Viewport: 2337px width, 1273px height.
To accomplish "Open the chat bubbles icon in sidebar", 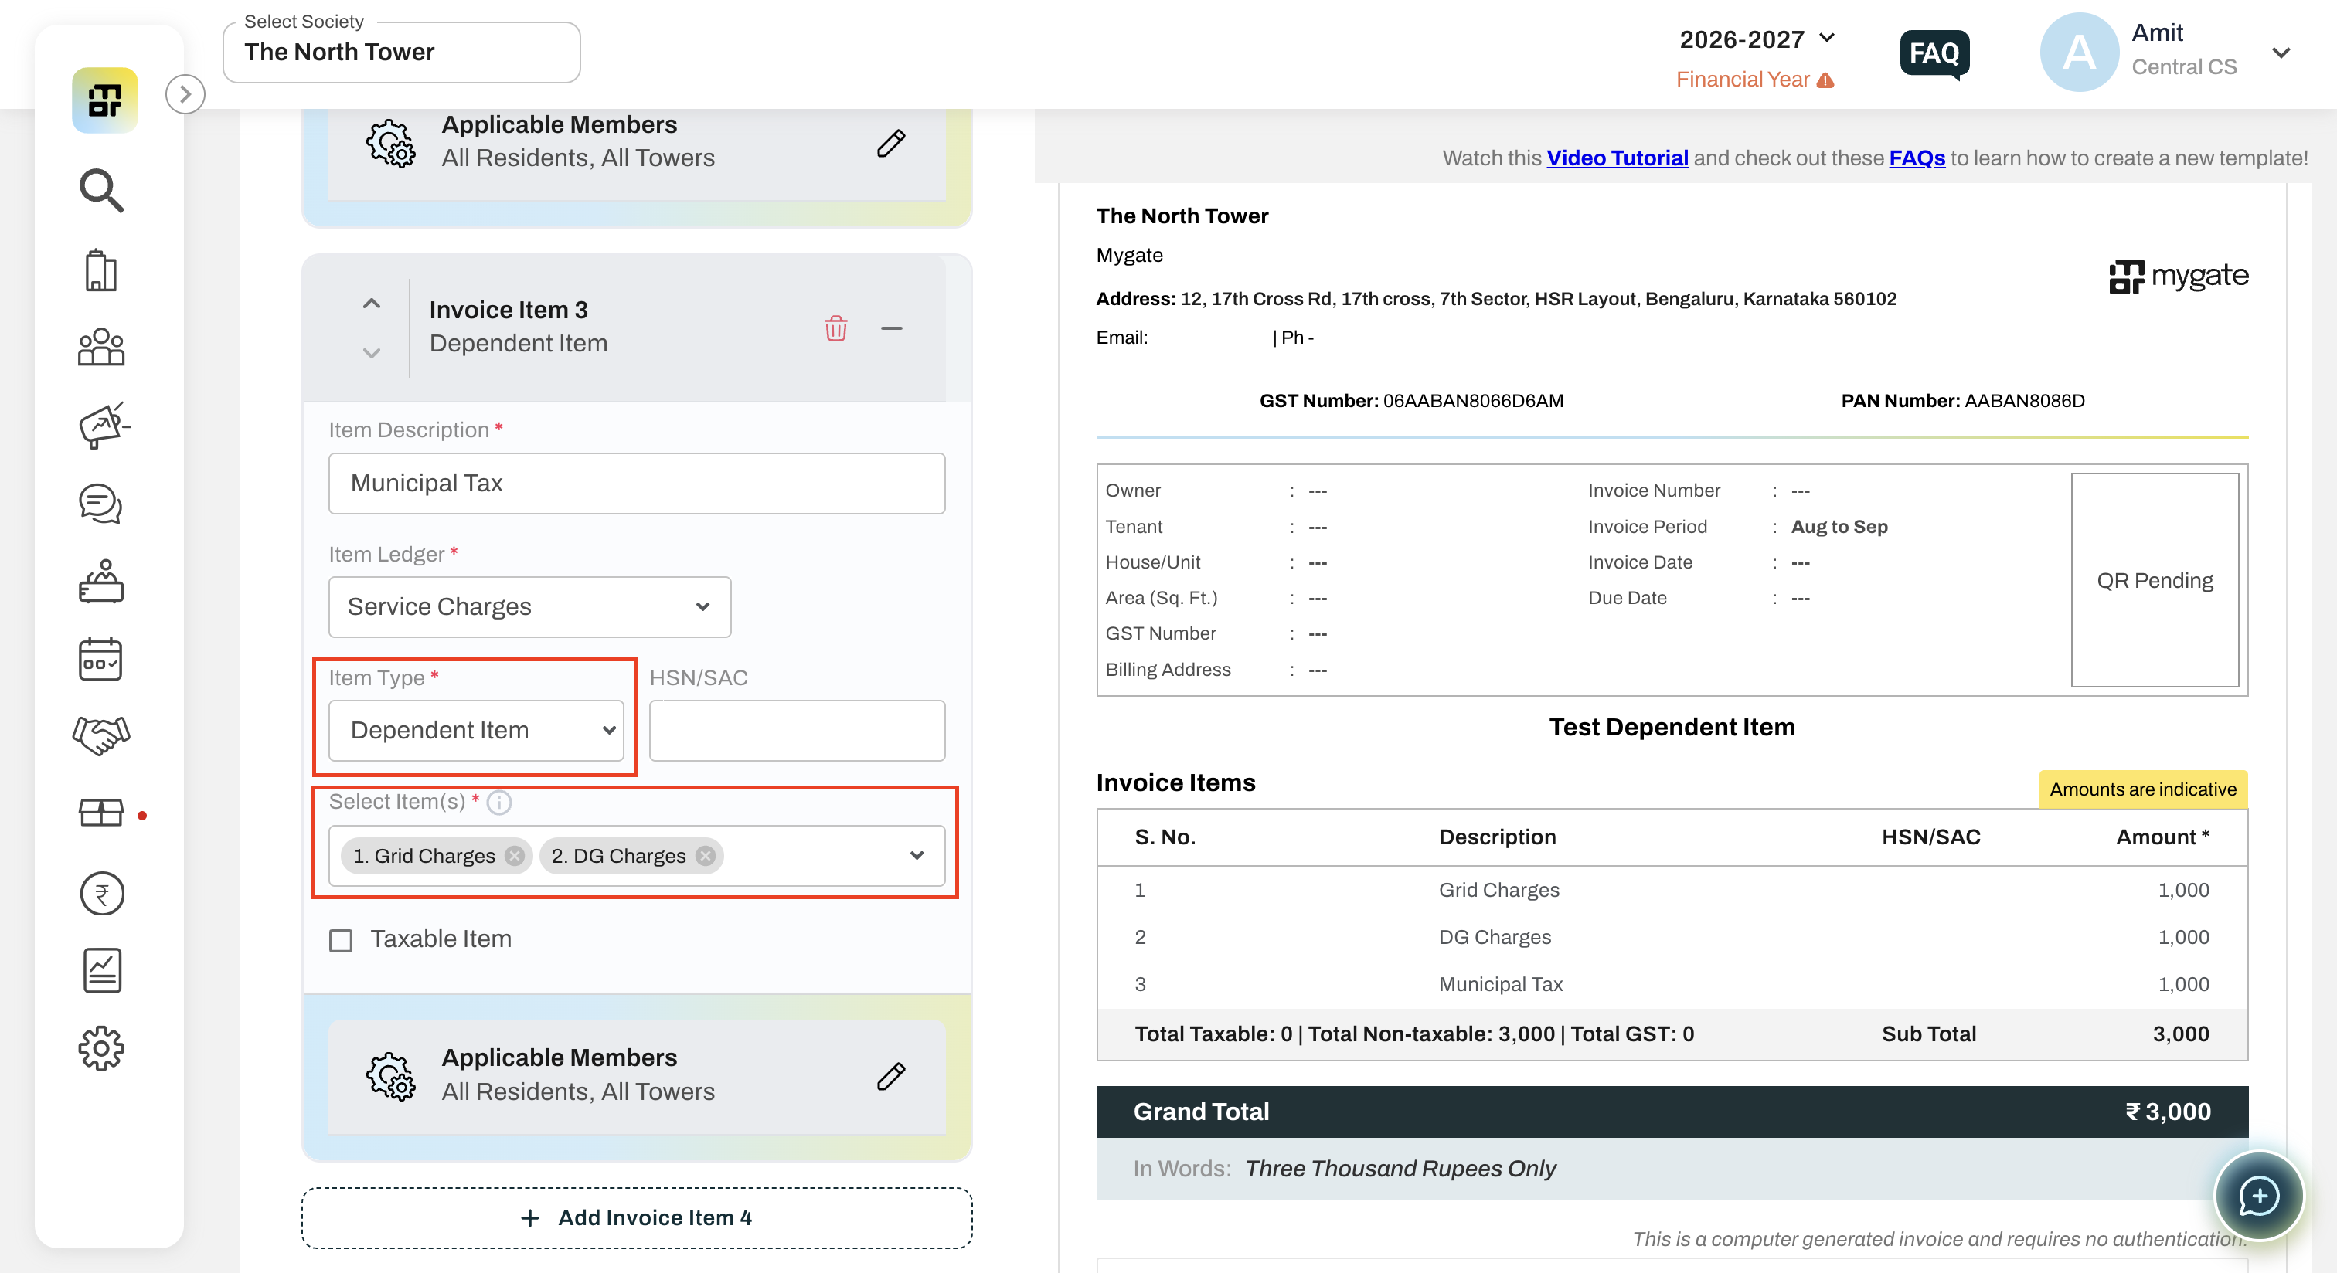I will pyautogui.click(x=100, y=503).
